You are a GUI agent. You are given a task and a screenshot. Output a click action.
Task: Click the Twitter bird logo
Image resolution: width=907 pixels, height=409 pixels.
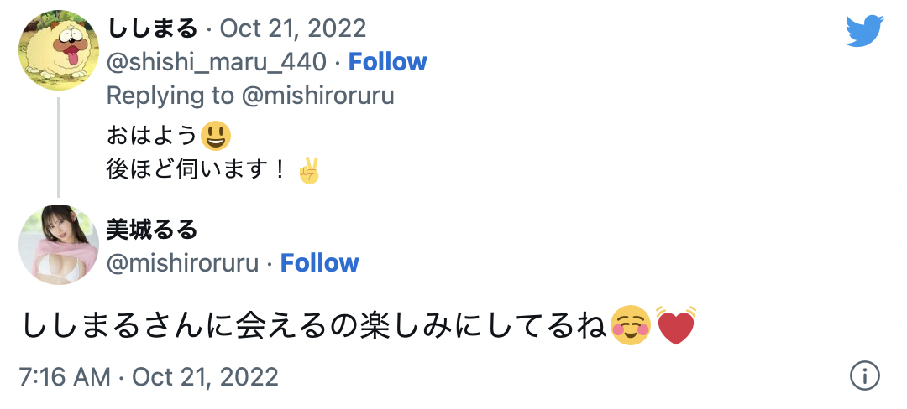(x=864, y=32)
